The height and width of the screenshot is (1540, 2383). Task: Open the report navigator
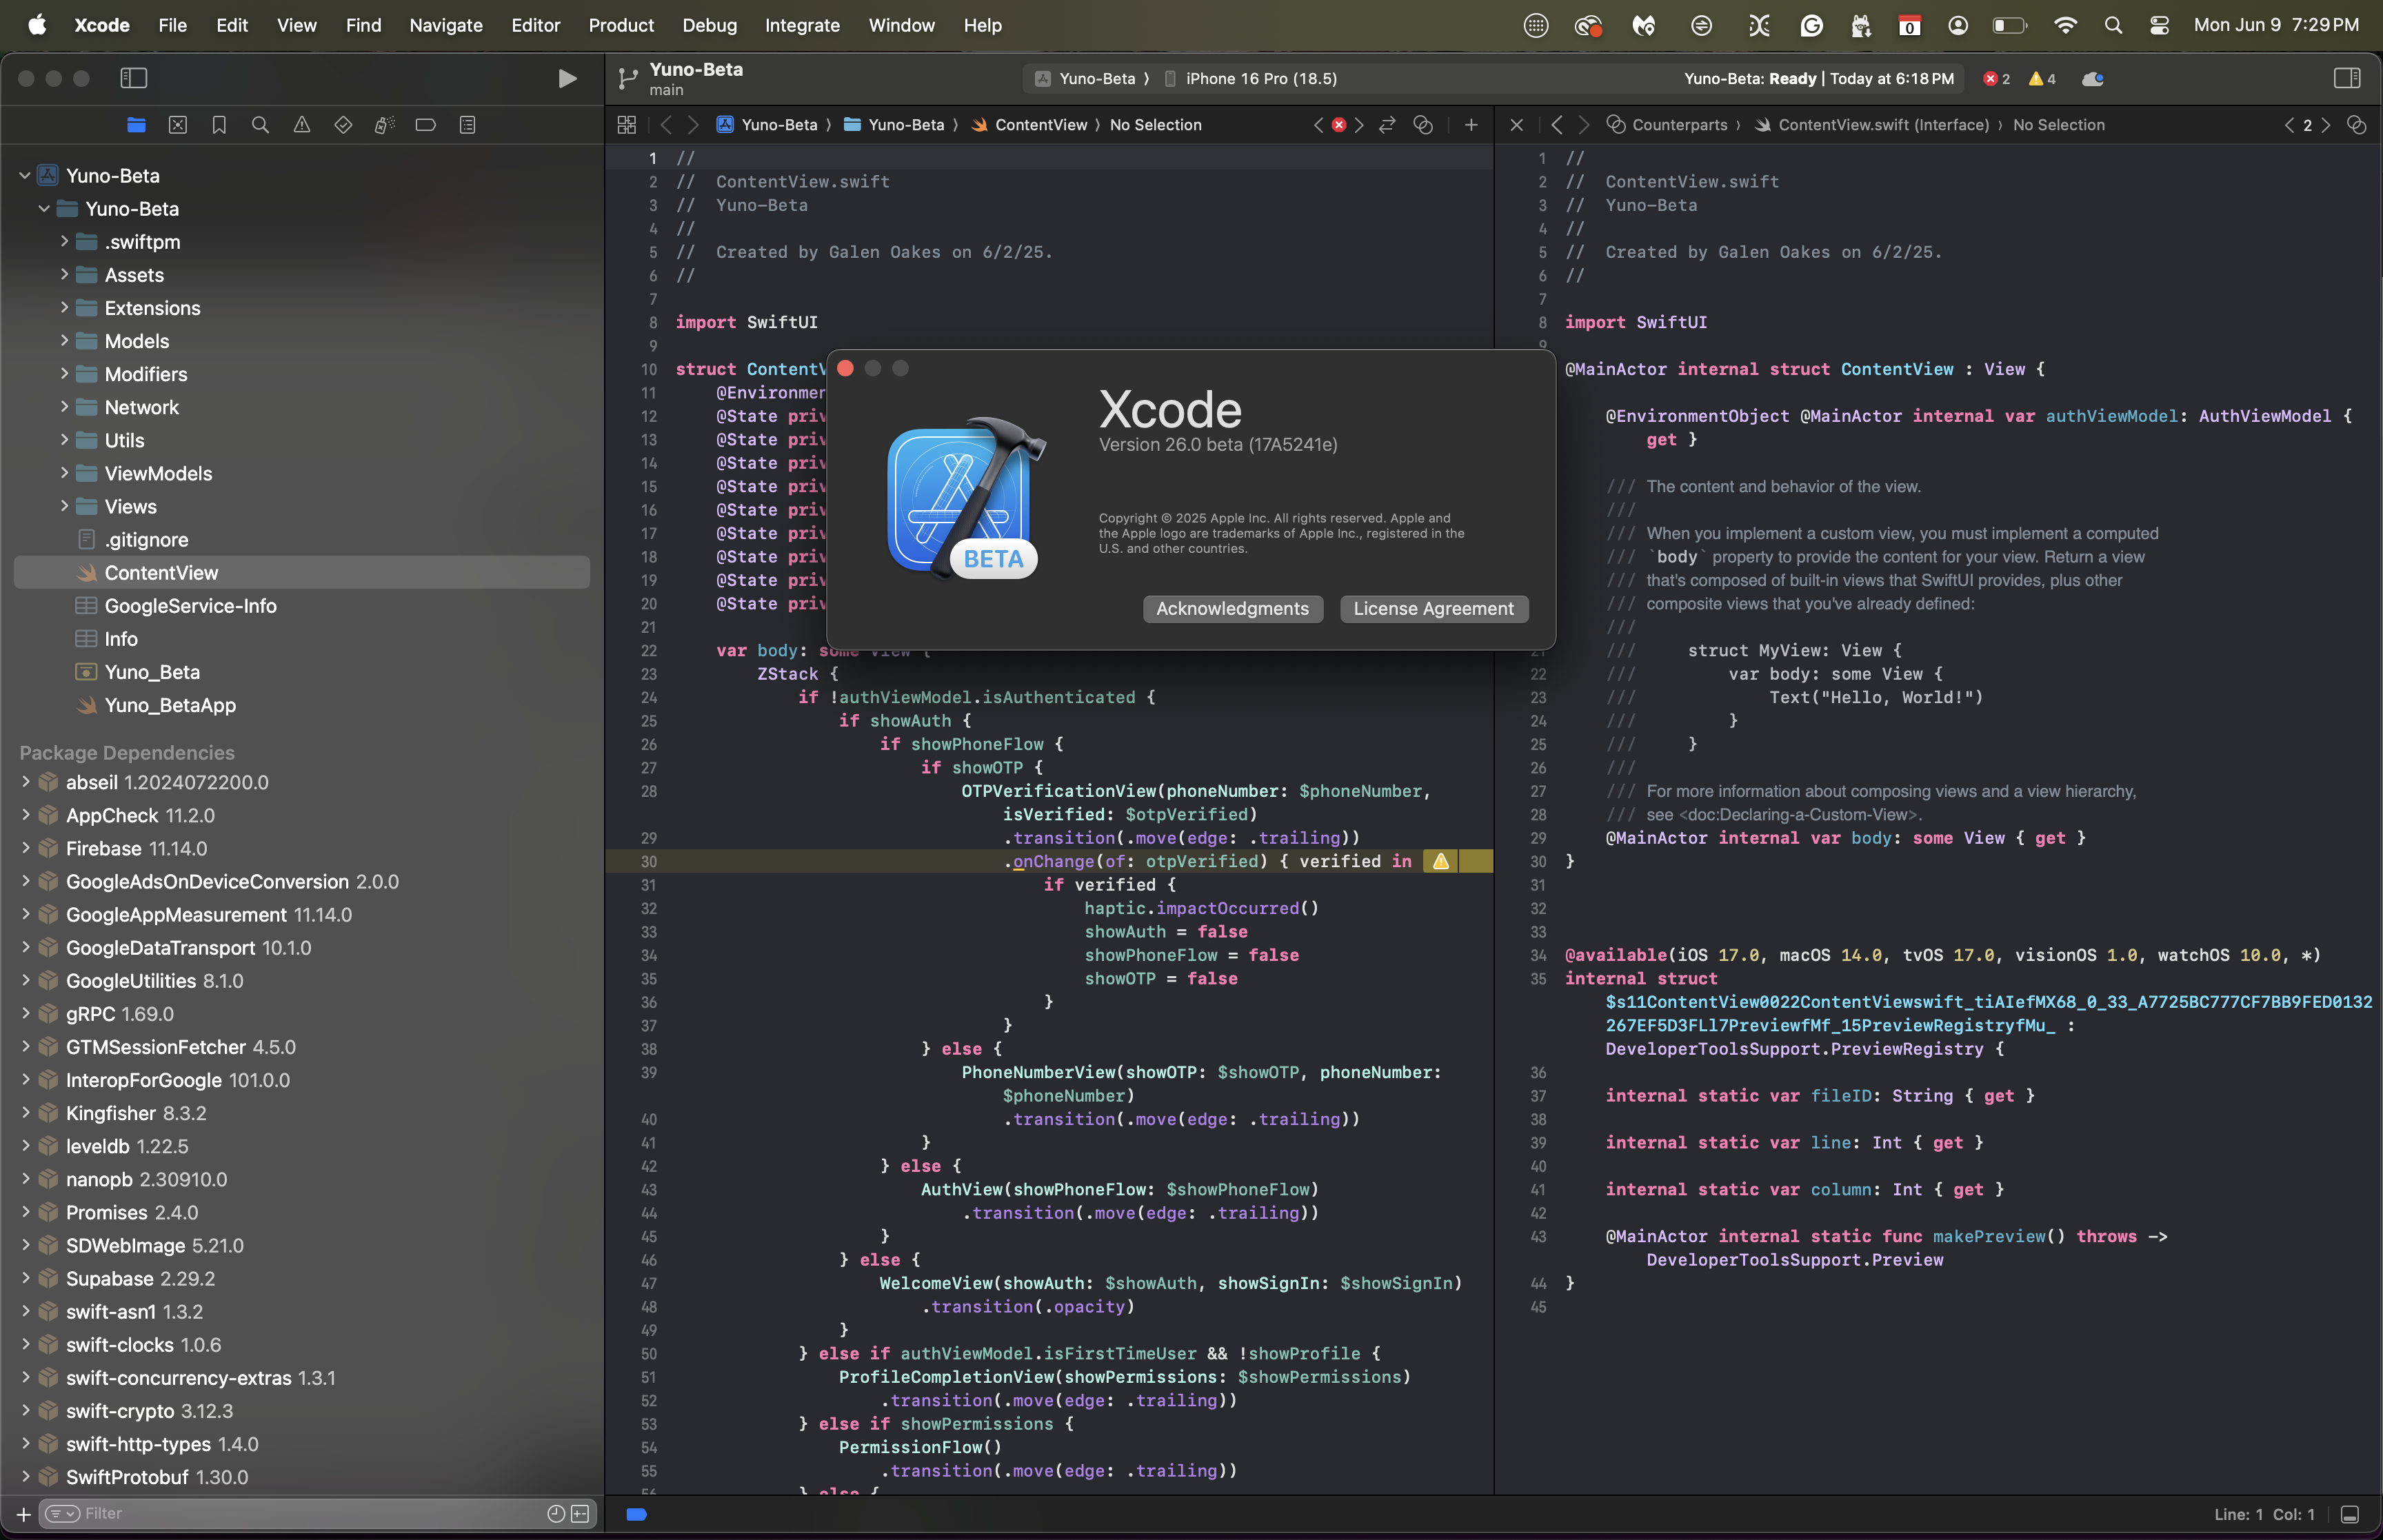467,125
